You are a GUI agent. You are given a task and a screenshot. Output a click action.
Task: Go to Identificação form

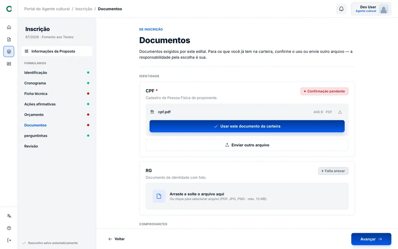point(57,72)
